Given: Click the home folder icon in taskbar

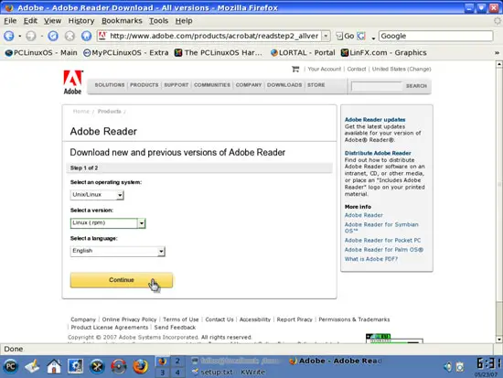Looking at the screenshot, I should point(54,366).
